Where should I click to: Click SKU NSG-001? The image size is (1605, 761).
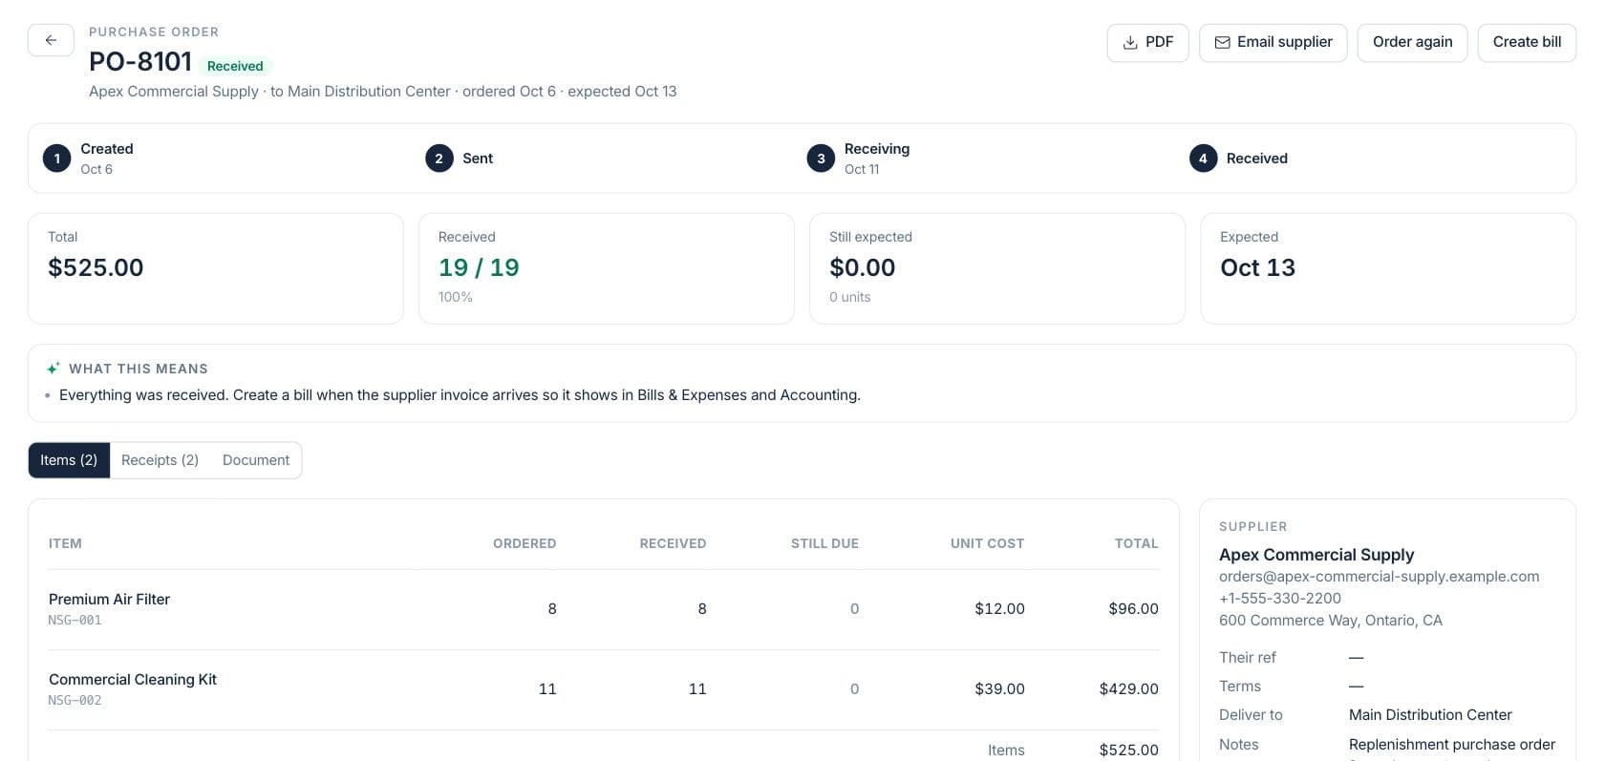point(75,621)
